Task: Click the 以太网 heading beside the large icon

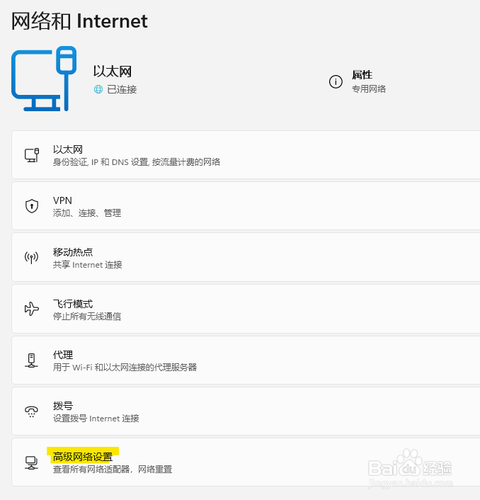Action: (113, 71)
